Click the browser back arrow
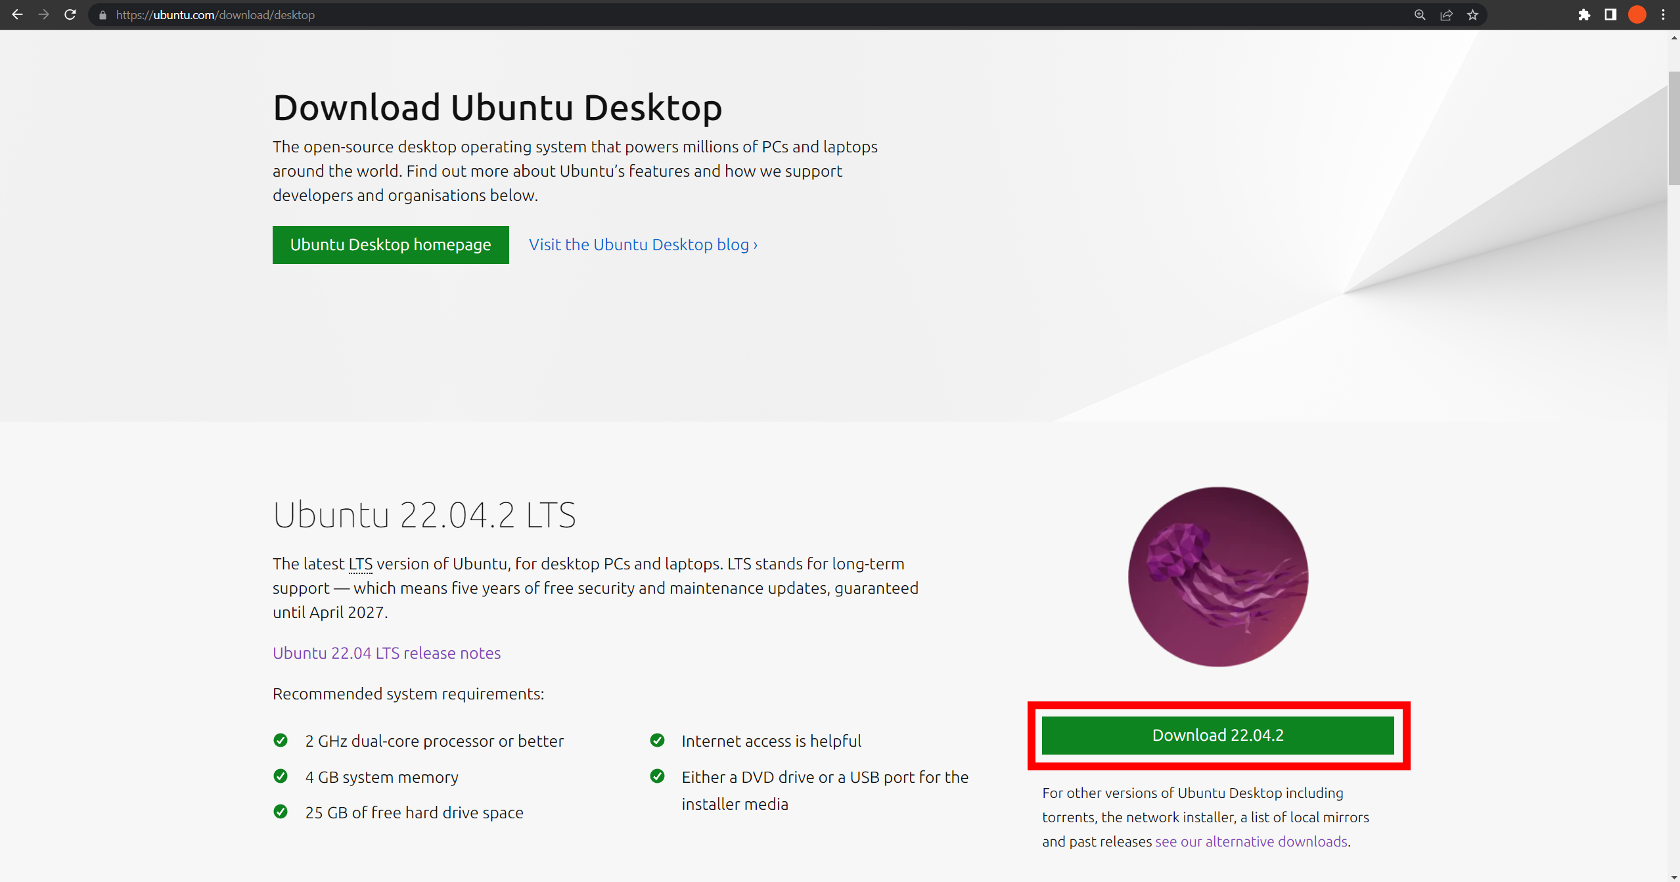Viewport: 1680px width, 882px height. (17, 14)
